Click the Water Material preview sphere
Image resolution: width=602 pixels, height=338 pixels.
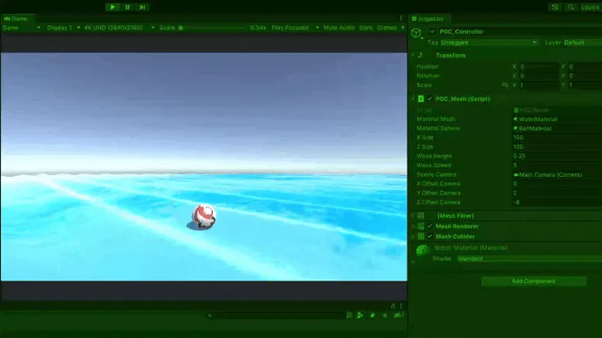422,251
